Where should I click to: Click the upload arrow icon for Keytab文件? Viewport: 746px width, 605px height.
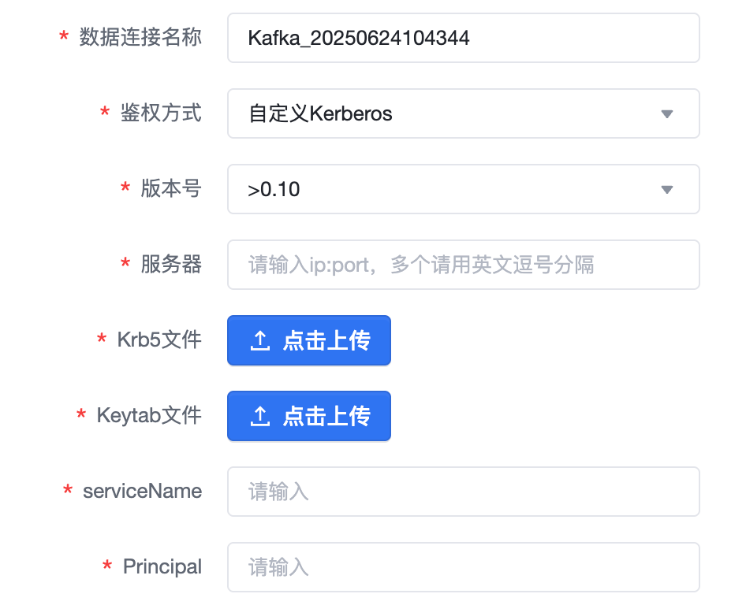259,416
